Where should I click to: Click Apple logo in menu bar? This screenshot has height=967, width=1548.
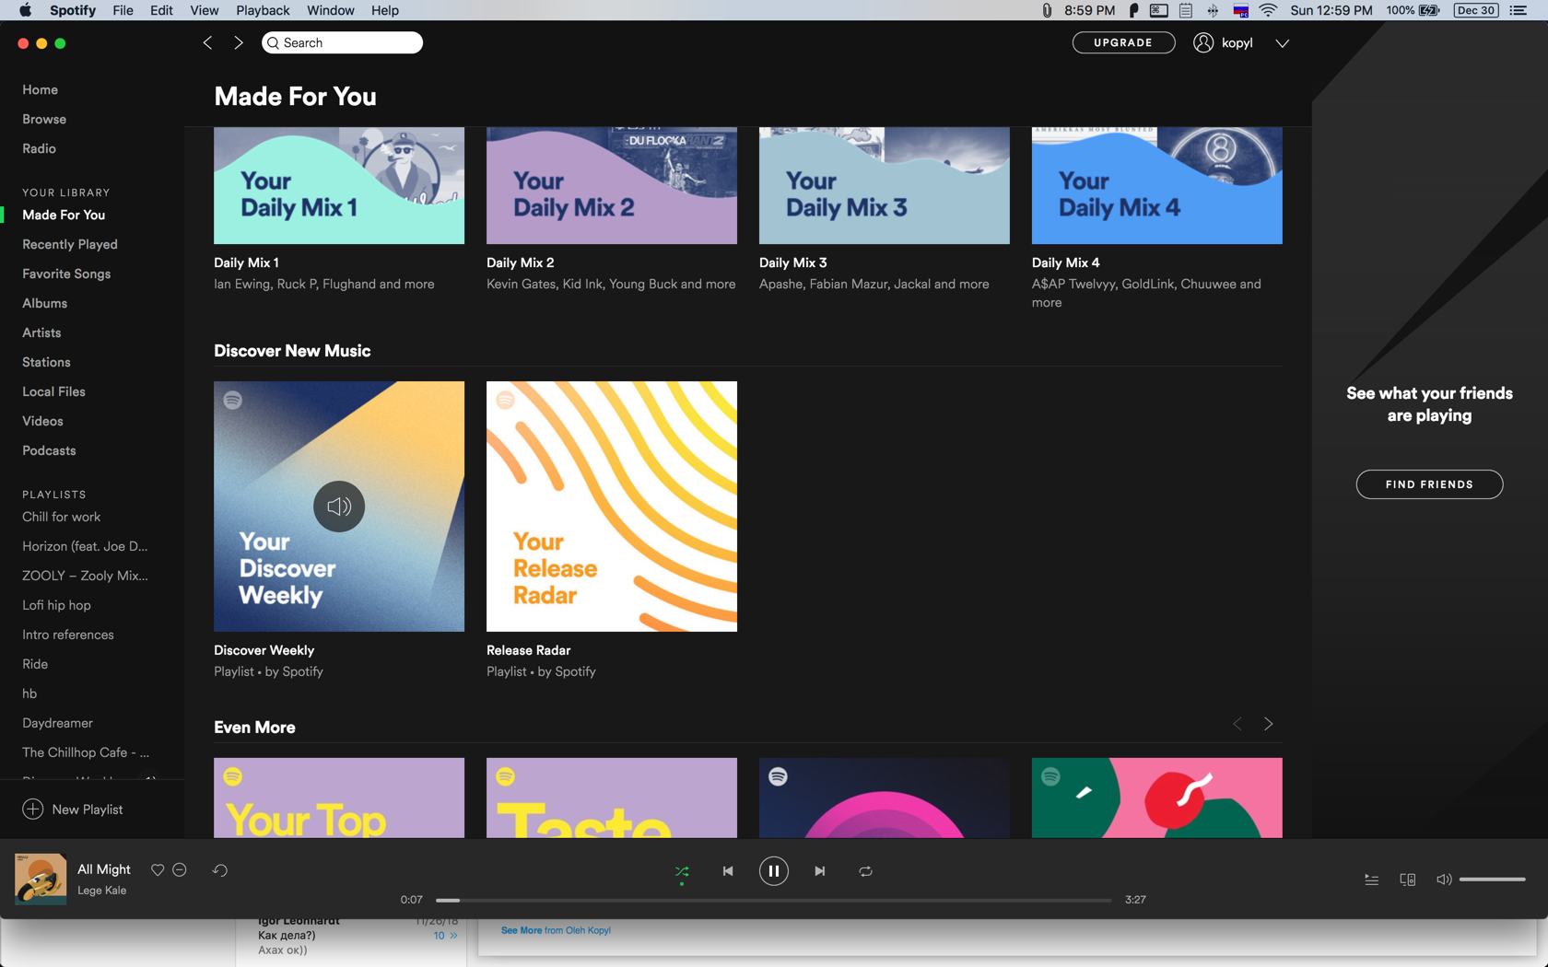point(25,10)
